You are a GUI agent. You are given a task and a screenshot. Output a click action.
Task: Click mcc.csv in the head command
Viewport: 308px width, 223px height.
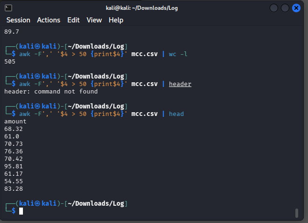coord(144,114)
